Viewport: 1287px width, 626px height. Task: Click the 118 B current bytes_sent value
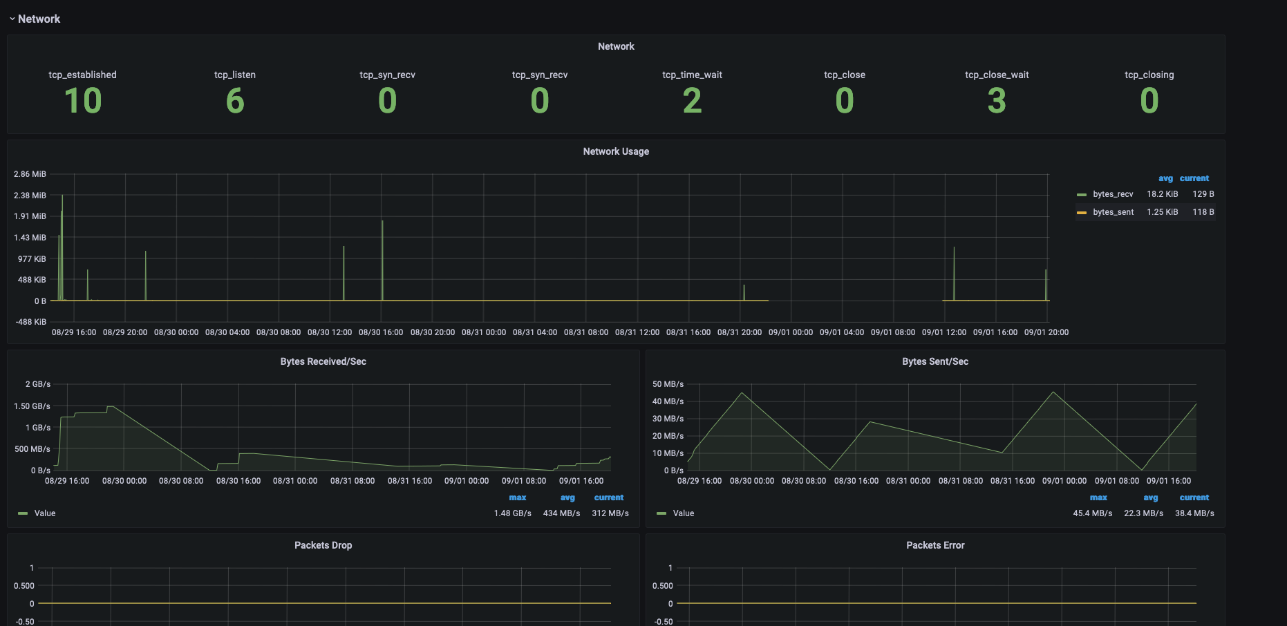coord(1203,212)
